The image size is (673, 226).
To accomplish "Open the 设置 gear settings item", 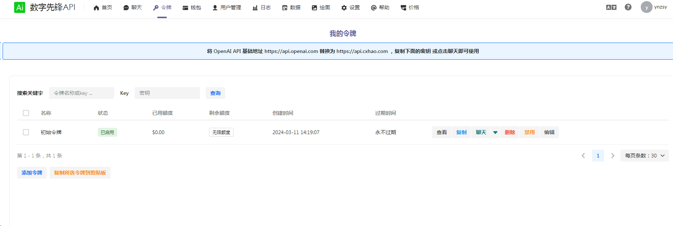I will [x=350, y=7].
